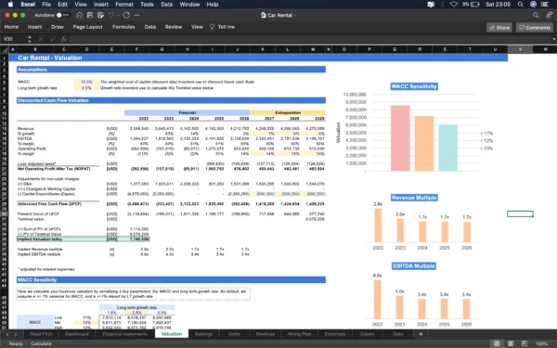Open the Comments button
The height and width of the screenshot is (348, 557).
535,27
